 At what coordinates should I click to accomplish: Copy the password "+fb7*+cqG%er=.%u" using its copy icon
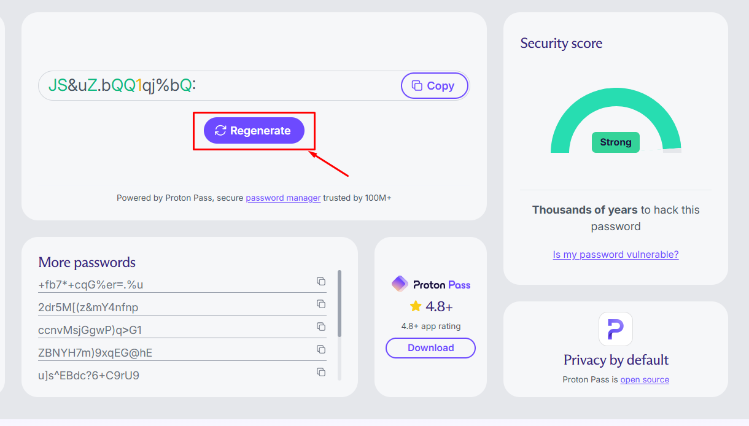click(320, 281)
